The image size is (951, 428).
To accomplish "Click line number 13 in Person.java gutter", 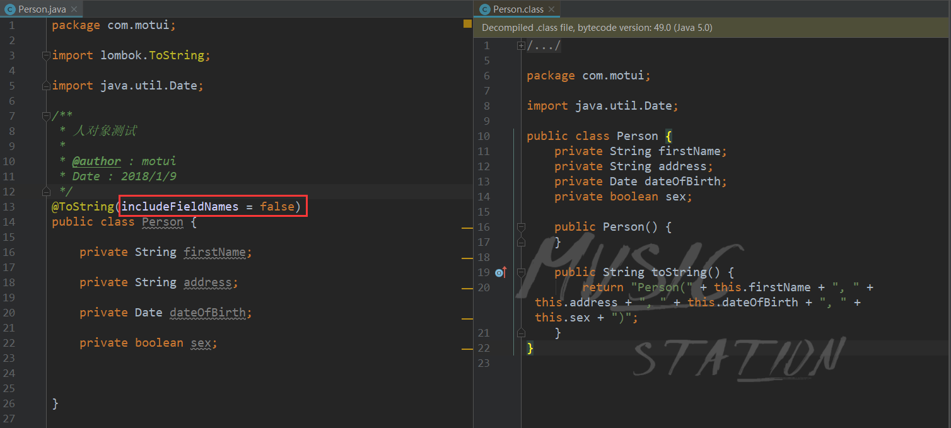I will pyautogui.click(x=9, y=207).
